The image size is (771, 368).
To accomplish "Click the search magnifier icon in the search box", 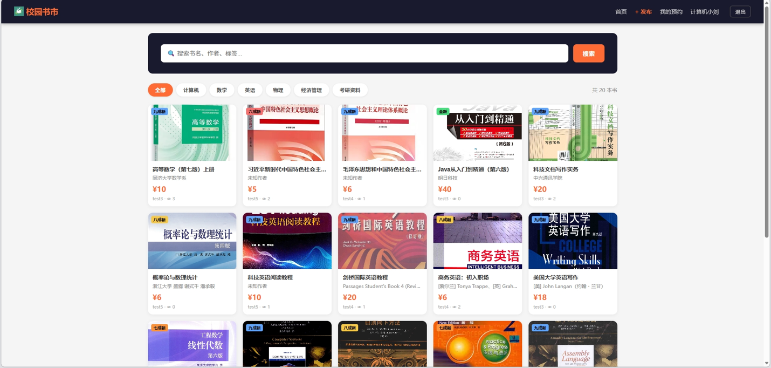I will [171, 53].
